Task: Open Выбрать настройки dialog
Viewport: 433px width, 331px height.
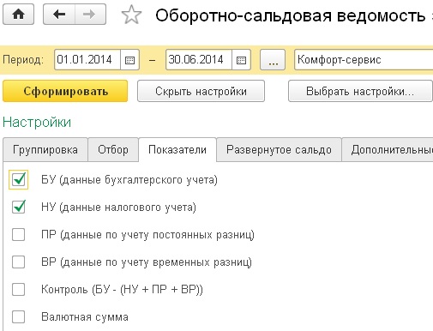Action: coord(360,91)
